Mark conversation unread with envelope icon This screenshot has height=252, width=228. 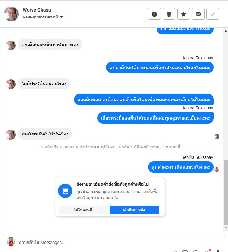tap(198, 14)
